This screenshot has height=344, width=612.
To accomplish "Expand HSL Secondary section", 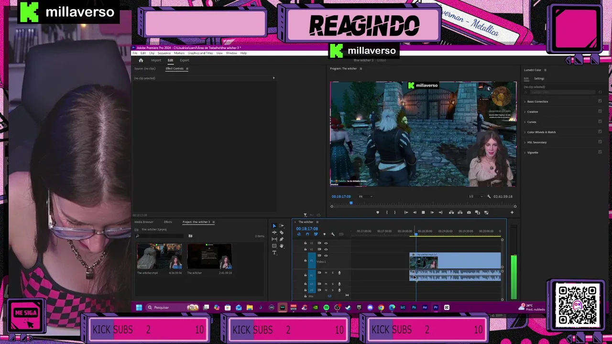I will 525,142.
